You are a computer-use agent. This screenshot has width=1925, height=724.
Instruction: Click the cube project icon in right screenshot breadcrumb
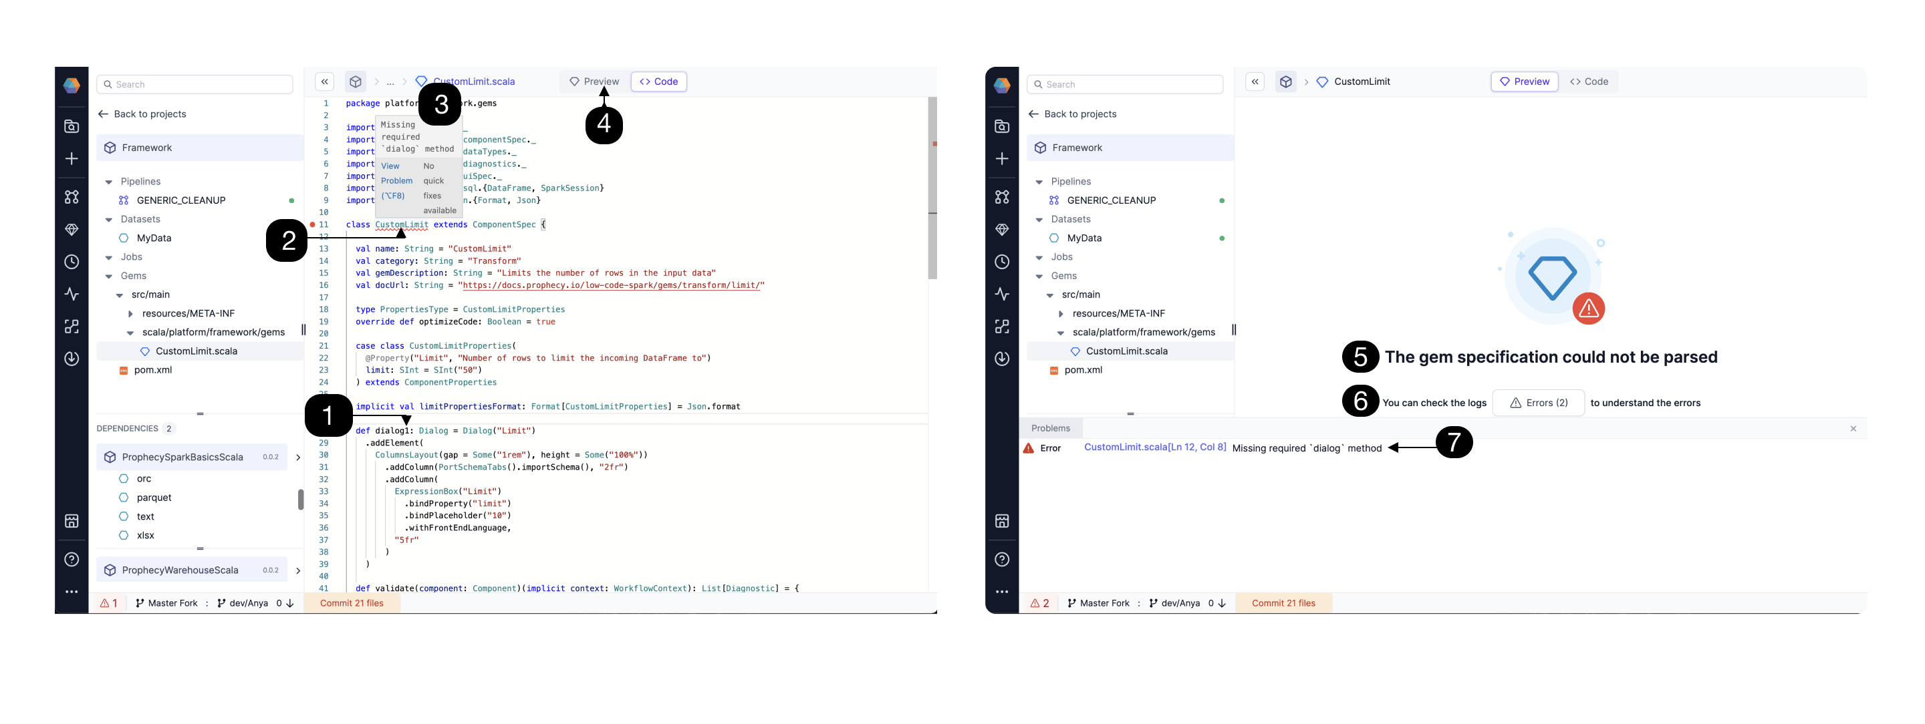[x=1285, y=81]
